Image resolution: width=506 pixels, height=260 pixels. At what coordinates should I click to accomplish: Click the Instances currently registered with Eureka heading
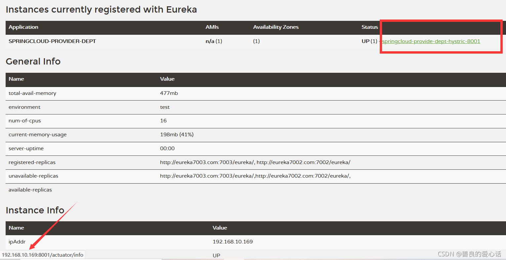pos(101,10)
